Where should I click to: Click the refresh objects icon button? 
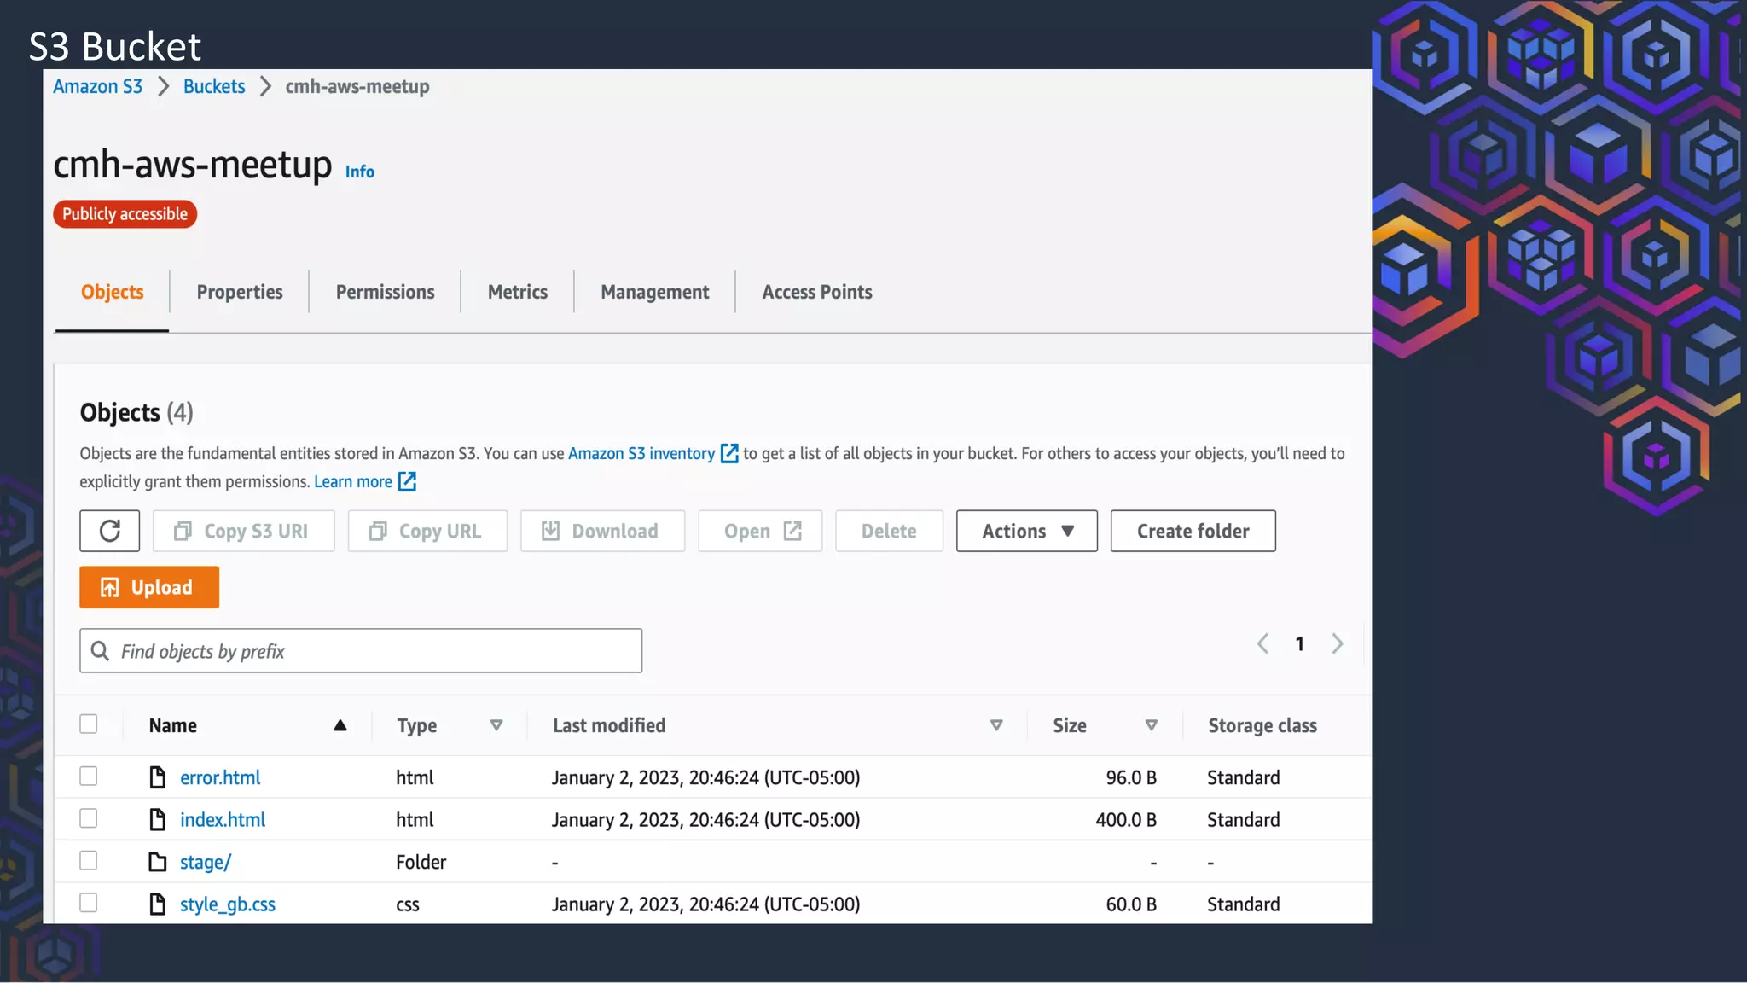click(109, 531)
